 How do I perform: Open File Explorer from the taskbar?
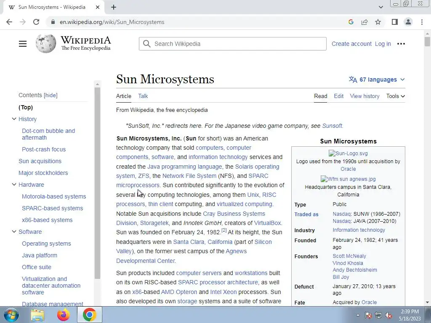tap(37, 315)
